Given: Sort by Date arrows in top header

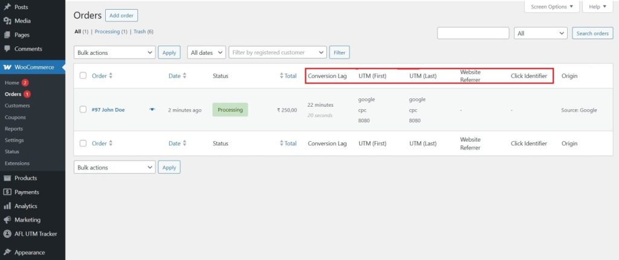Looking at the screenshot, I should click(x=184, y=76).
